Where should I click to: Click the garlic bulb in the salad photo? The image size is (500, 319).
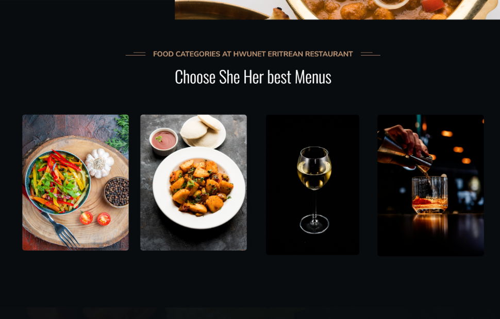tap(99, 163)
